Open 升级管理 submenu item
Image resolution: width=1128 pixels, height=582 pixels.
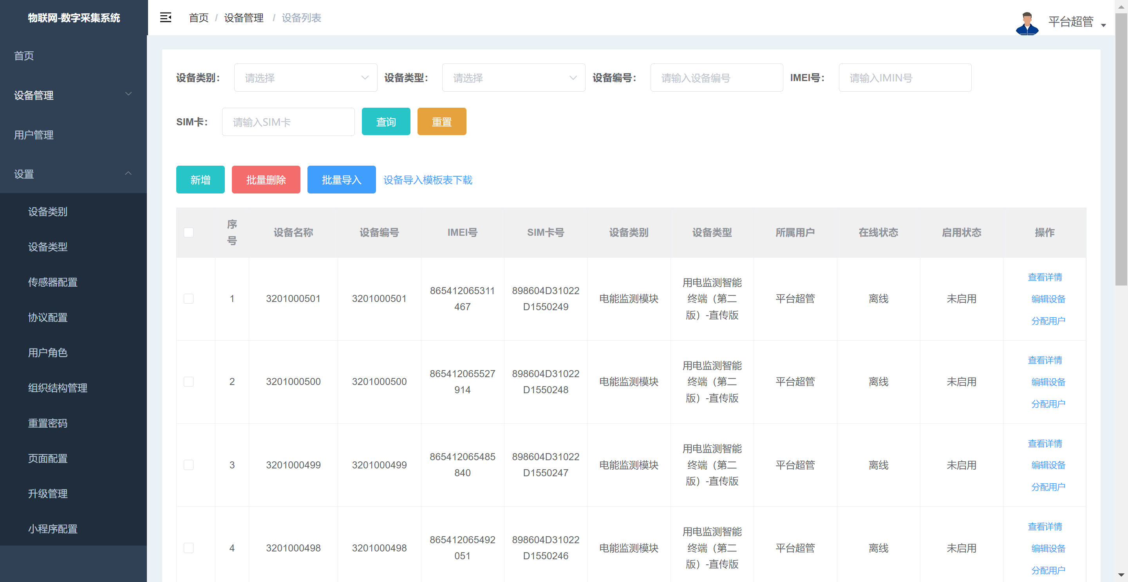coord(74,493)
